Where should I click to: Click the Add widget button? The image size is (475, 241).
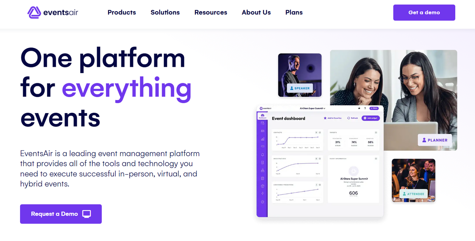tap(371, 118)
